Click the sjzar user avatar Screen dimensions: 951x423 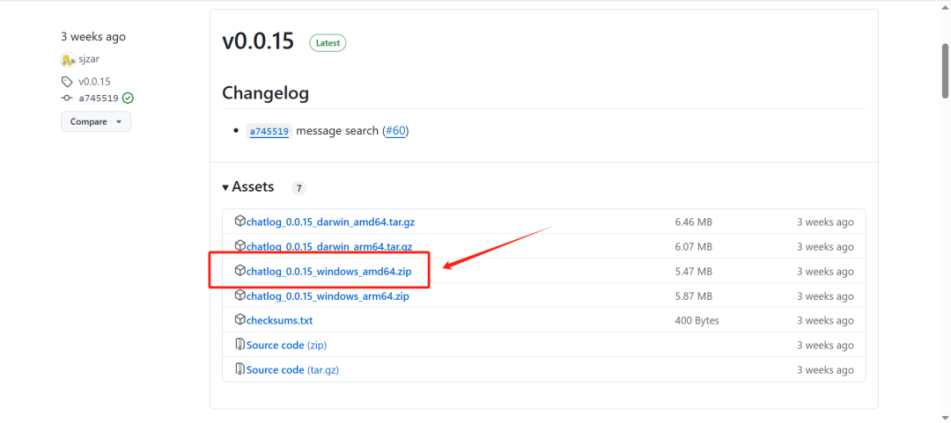coord(68,60)
